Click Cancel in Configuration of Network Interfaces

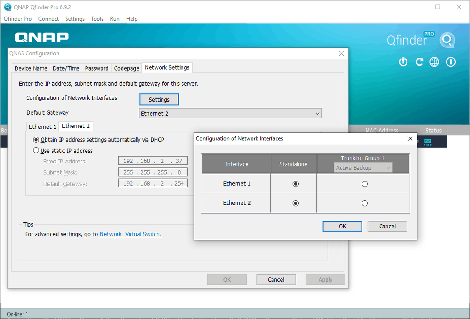(387, 226)
